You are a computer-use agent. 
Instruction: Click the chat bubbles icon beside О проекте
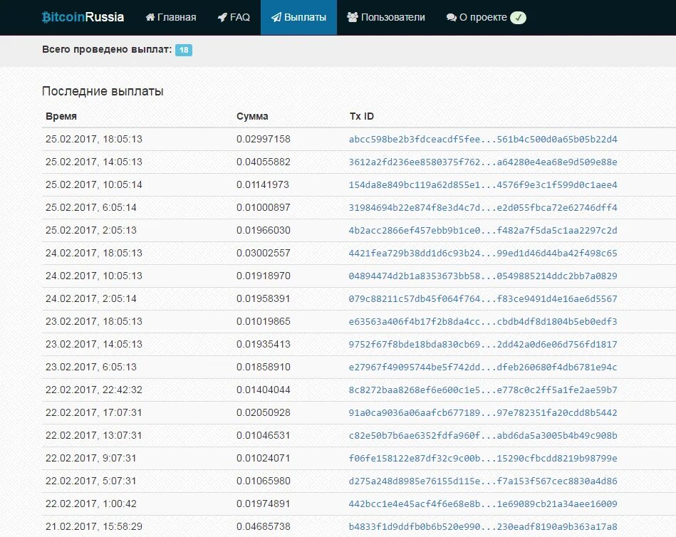tap(452, 17)
